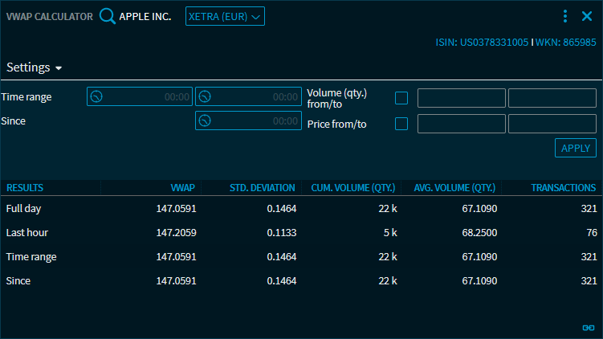The height and width of the screenshot is (339, 603).
Task: Click the link chain icon at bottom right
Action: coord(588,327)
